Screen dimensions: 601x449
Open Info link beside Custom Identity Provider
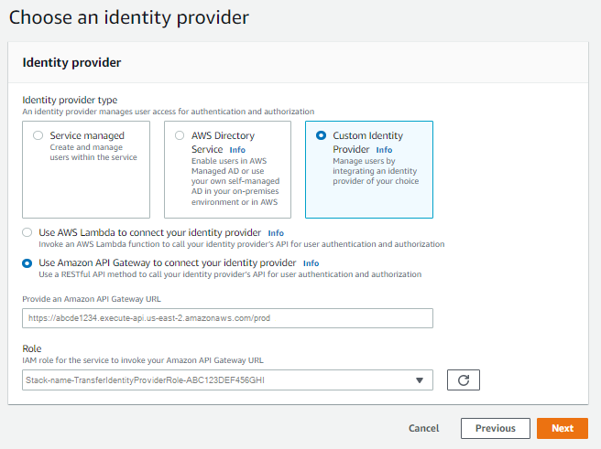[384, 150]
